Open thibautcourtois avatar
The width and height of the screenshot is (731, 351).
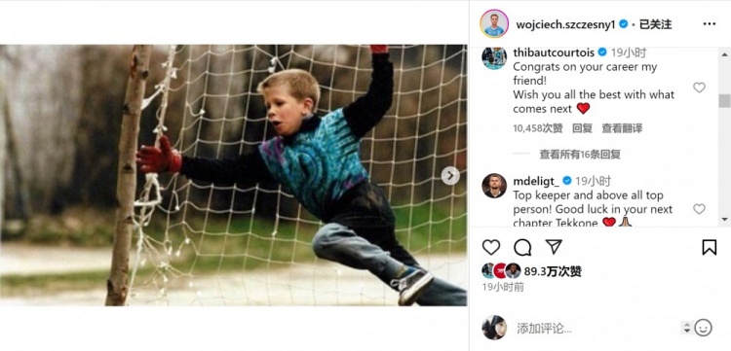[494, 57]
